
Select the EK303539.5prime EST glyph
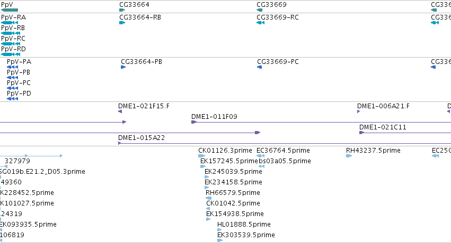pos(220,240)
